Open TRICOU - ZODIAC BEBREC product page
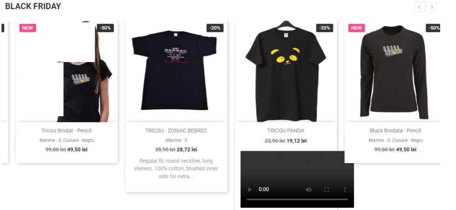The image size is (456, 210). pos(176,131)
